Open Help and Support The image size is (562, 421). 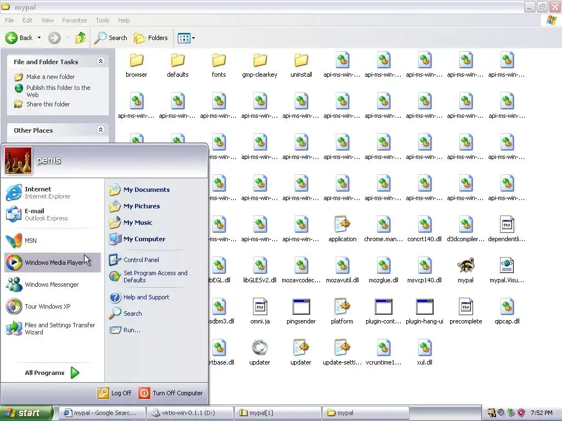tap(139, 297)
